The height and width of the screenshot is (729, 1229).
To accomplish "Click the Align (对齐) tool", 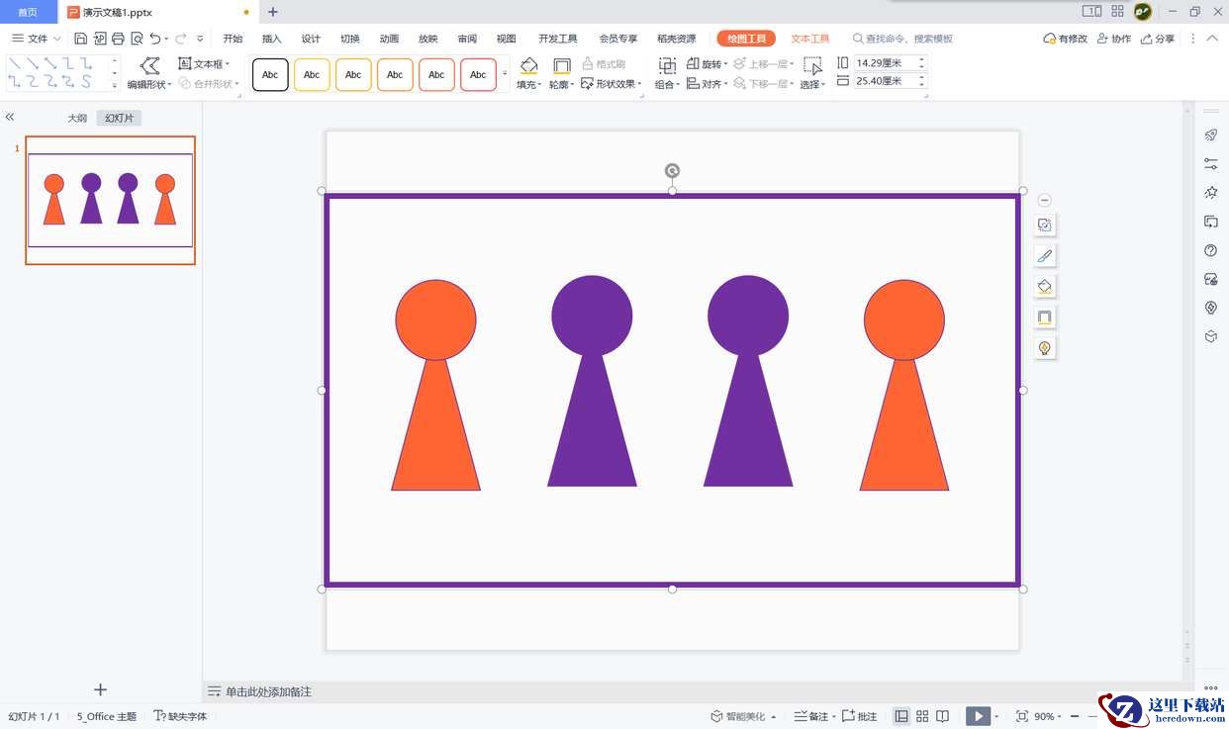I will click(x=707, y=84).
